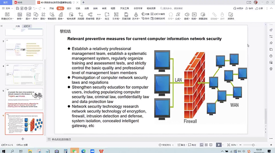Switch to Normal view in status bar
275x153 pixels.
click(x=202, y=145)
